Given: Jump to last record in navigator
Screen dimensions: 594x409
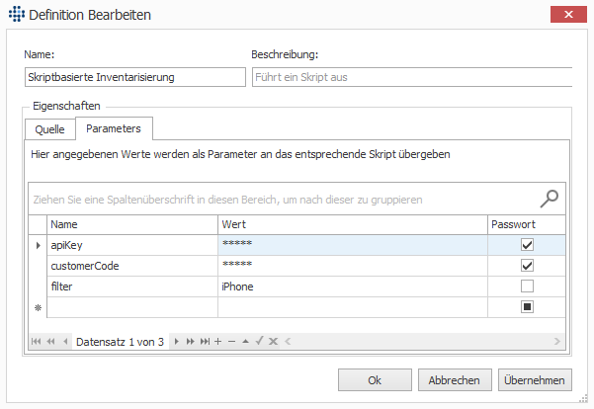Looking at the screenshot, I should coord(205,342).
